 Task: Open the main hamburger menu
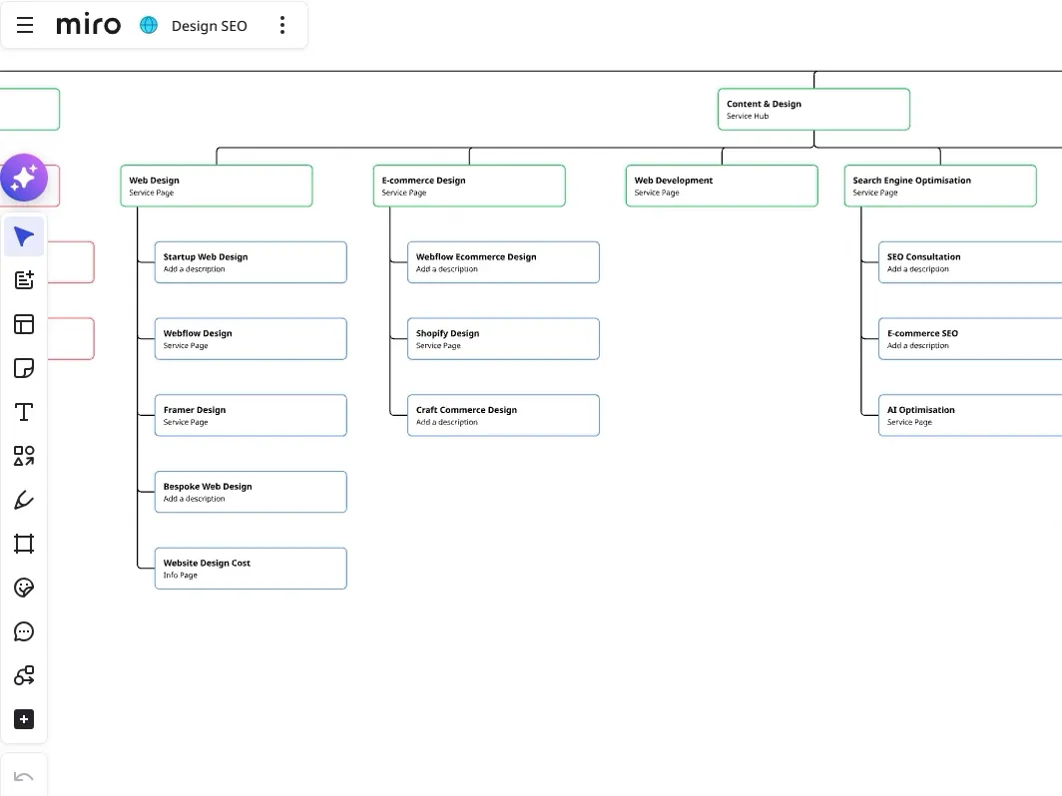coord(24,25)
